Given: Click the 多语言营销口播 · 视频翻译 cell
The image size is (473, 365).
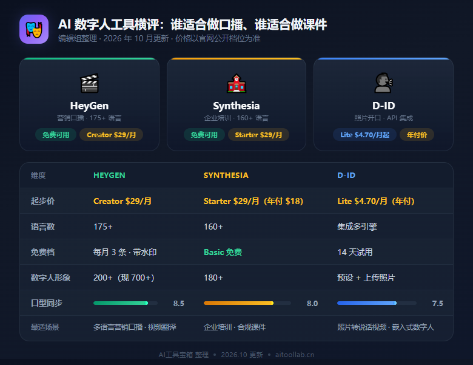Looking at the screenshot, I should point(135,327).
